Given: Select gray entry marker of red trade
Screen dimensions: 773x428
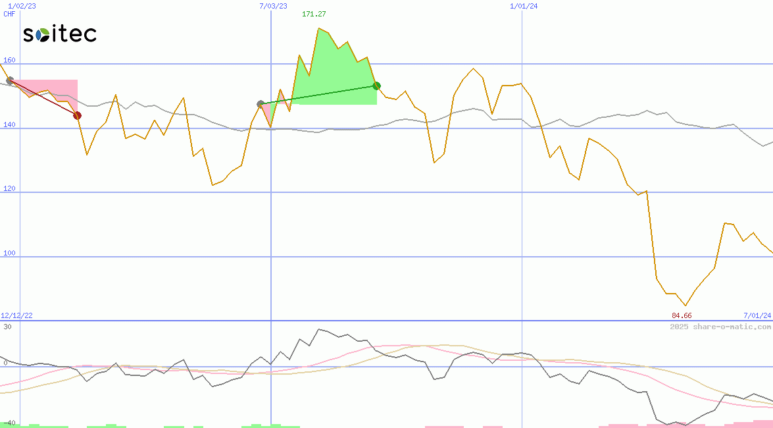Looking at the screenshot, I should 10,80.
